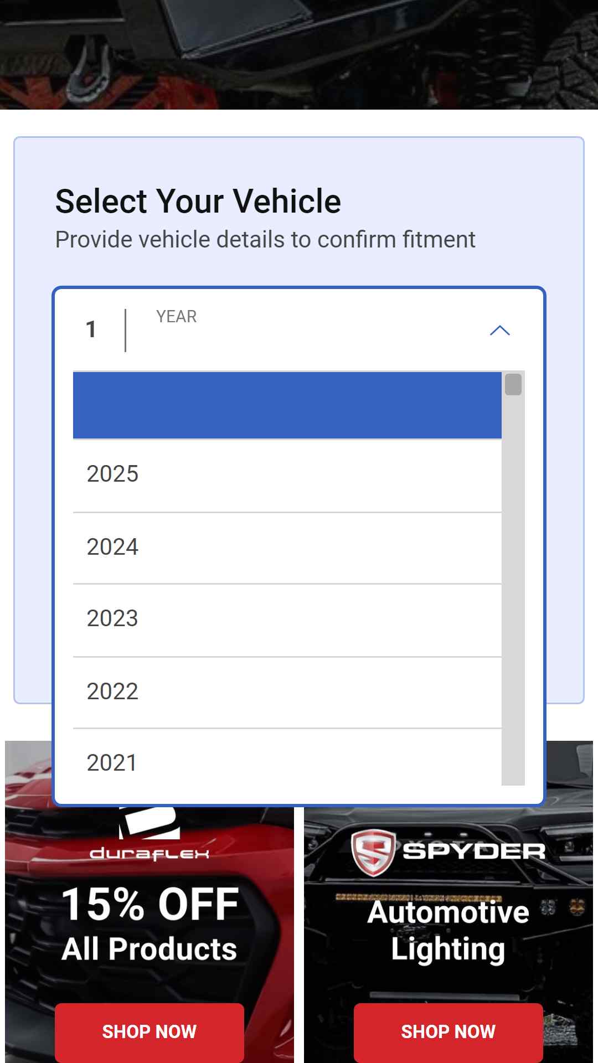598x1063 pixels.
Task: Choose the 2021 year option
Action: [x=287, y=757]
